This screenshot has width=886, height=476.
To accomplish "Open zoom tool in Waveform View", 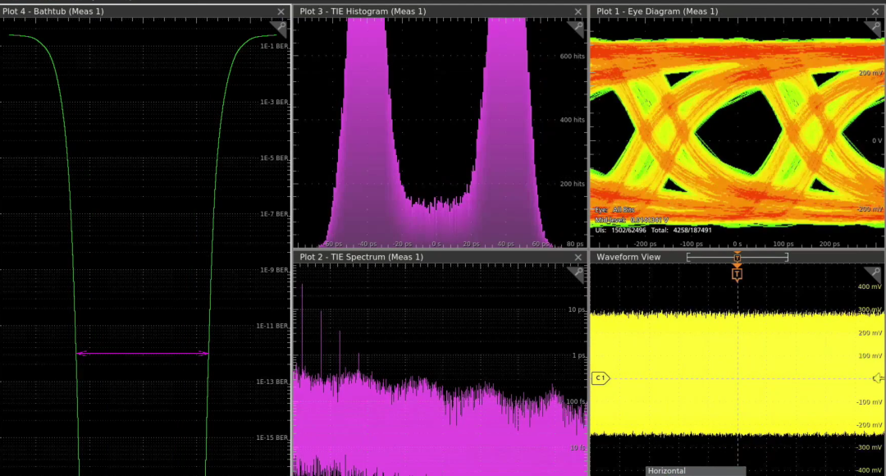I will click(x=875, y=273).
